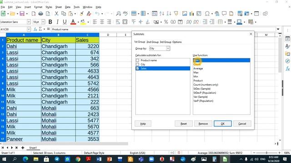
Task: Toggle the AutoFilter funnel icon
Action: [x=176, y=14]
